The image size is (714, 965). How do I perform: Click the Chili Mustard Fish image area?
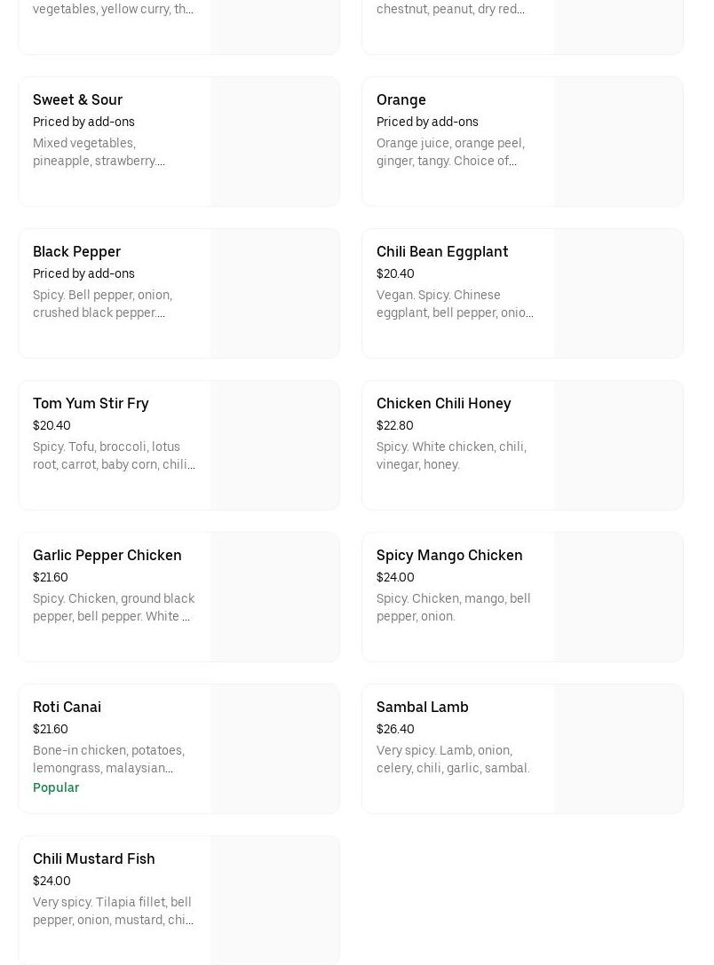coord(274,900)
